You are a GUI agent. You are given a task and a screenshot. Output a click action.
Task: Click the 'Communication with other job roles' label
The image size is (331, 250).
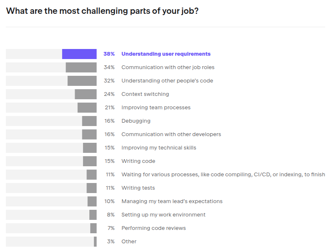coord(168,67)
